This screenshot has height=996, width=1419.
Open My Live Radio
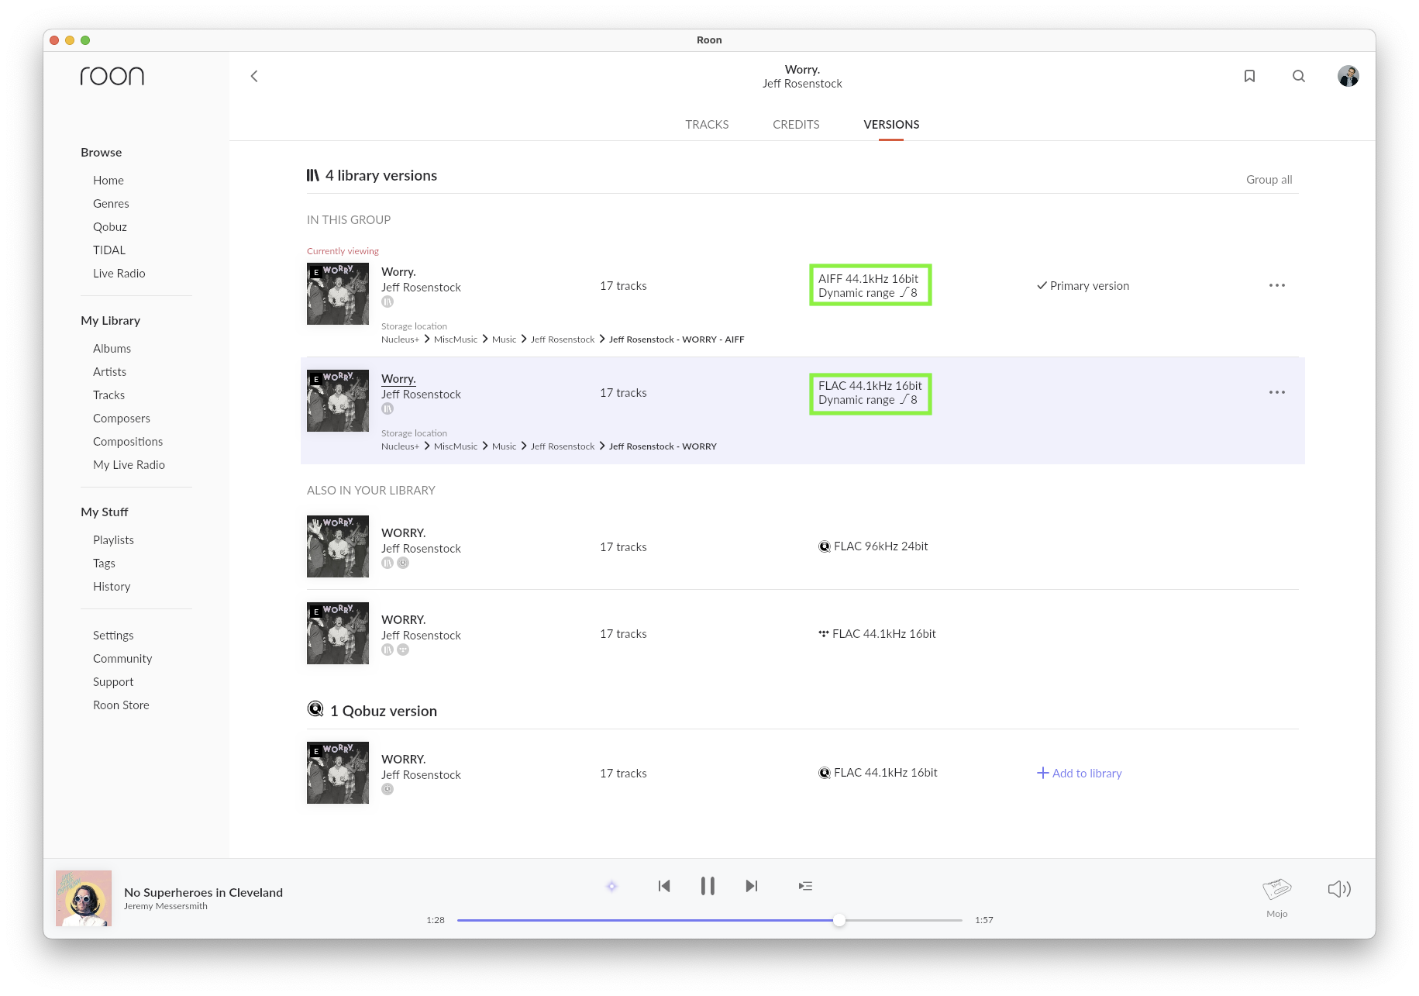point(129,464)
